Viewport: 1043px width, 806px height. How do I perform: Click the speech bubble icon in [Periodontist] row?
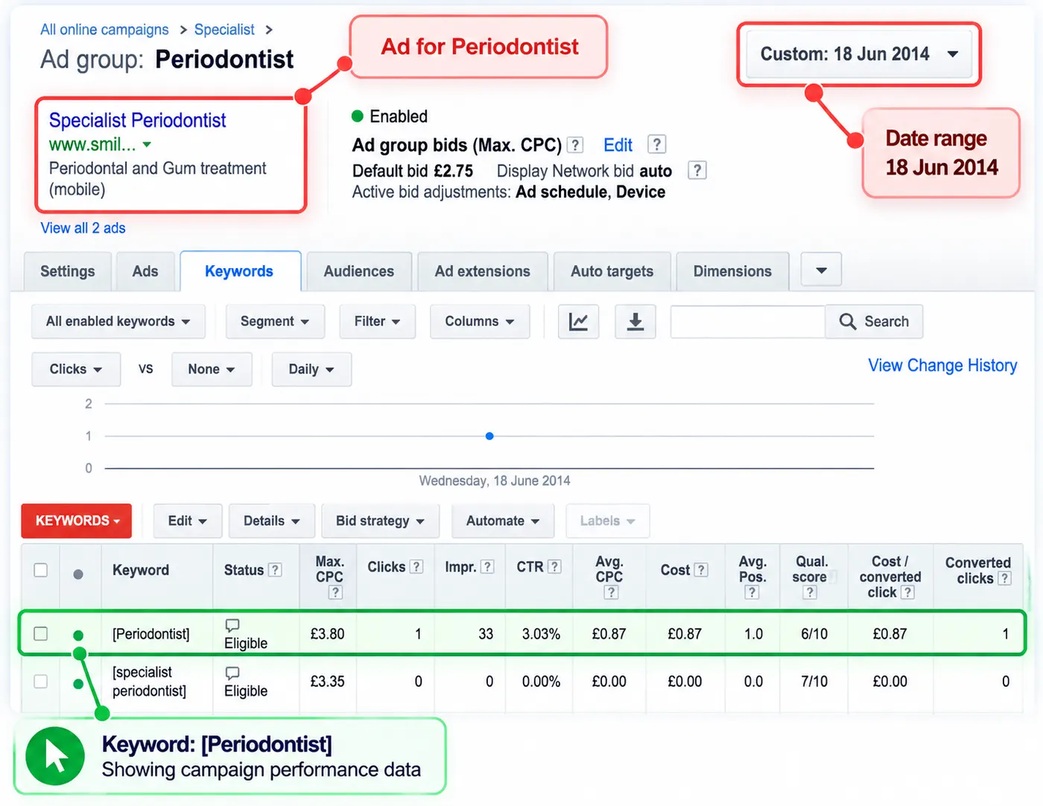[x=232, y=625]
